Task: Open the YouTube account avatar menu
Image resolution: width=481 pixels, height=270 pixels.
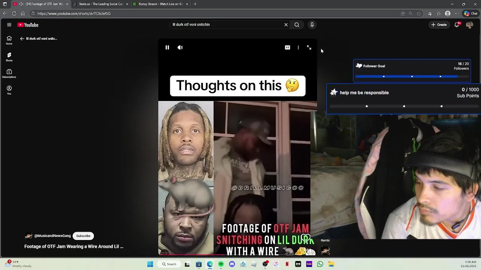Action: (x=469, y=25)
